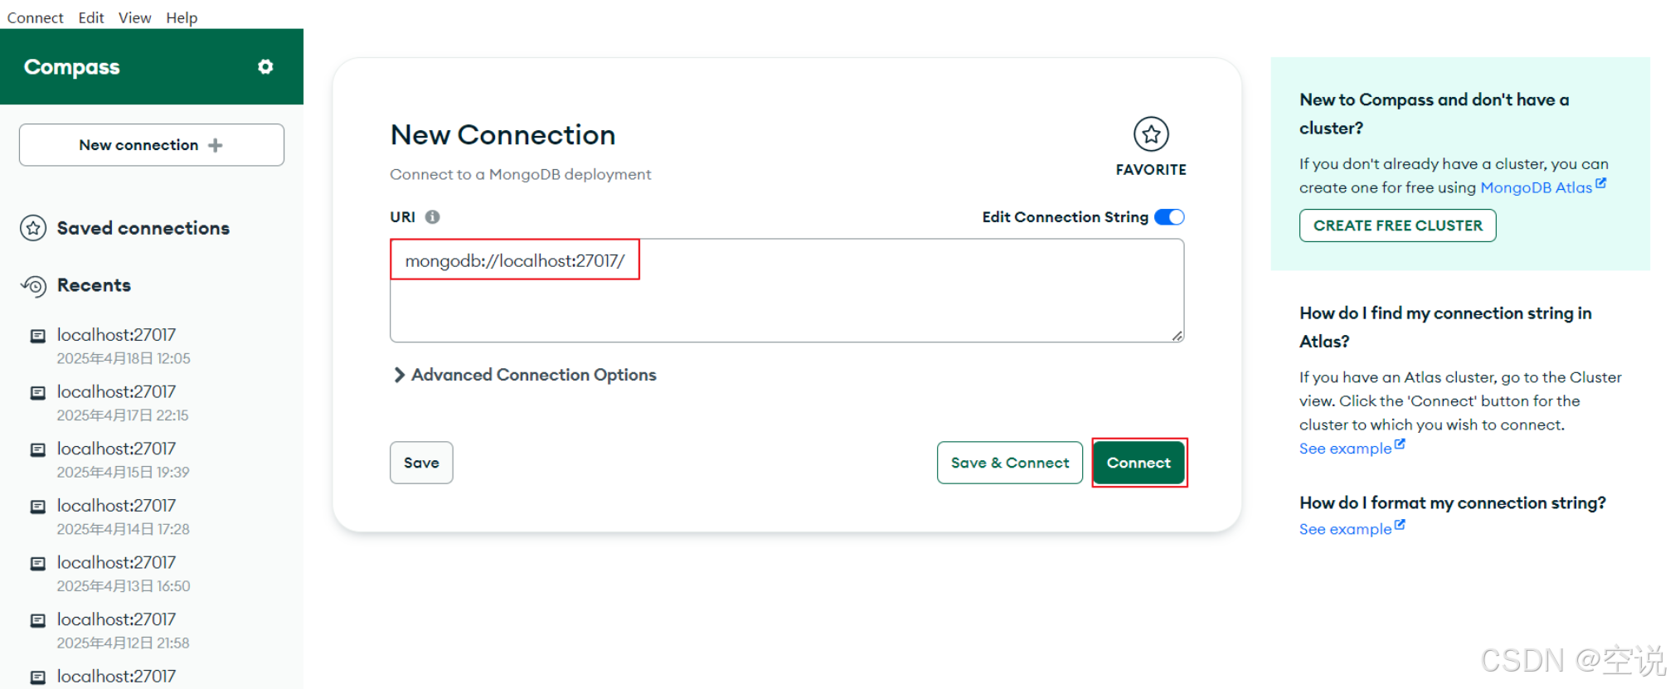1670x689 pixels.
Task: Click the New connection button
Action: pos(152,145)
